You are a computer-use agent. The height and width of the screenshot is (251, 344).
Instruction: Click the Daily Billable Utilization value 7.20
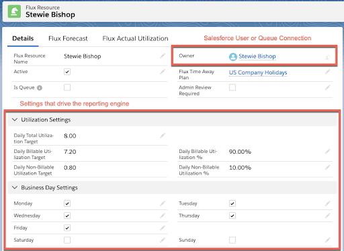click(70, 152)
